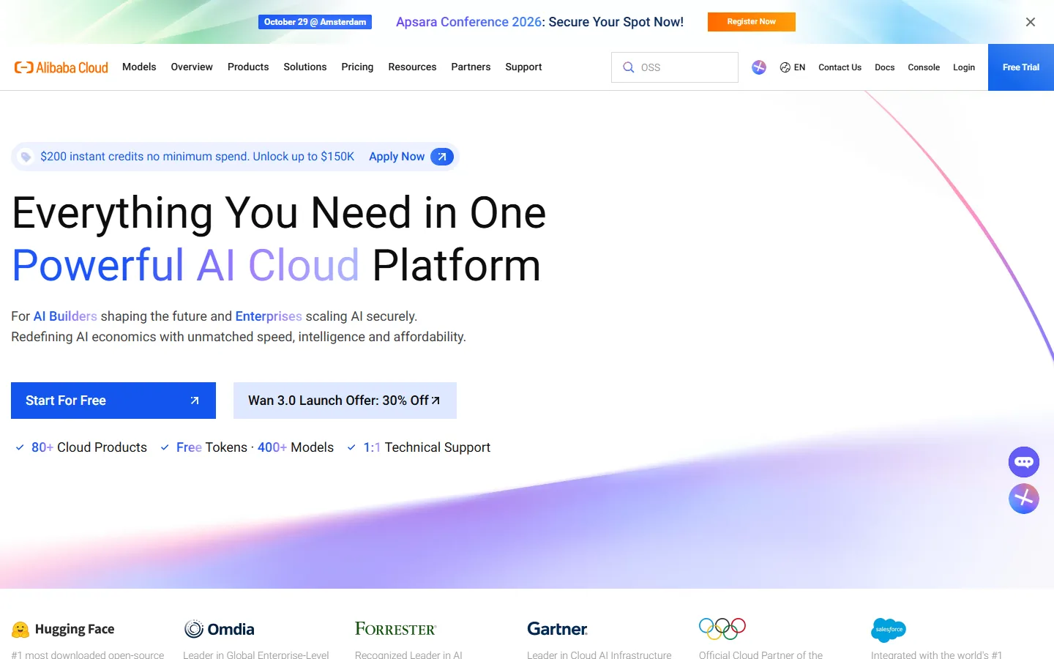Click the globe language icon
The image size is (1054, 659).
pyautogui.click(x=785, y=67)
